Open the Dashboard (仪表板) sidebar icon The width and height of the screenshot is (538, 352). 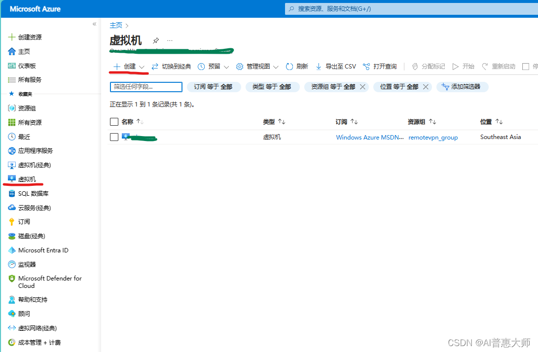click(12, 66)
